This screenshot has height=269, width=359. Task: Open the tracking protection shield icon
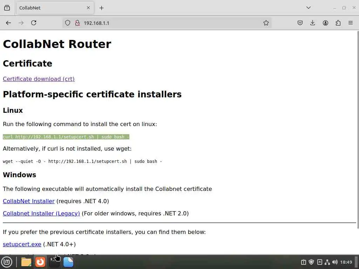(68, 23)
